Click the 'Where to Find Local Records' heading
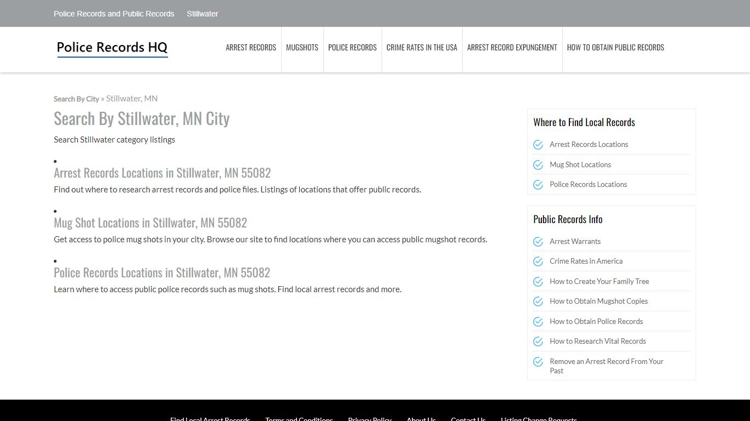This screenshot has width=750, height=421. coord(584,122)
